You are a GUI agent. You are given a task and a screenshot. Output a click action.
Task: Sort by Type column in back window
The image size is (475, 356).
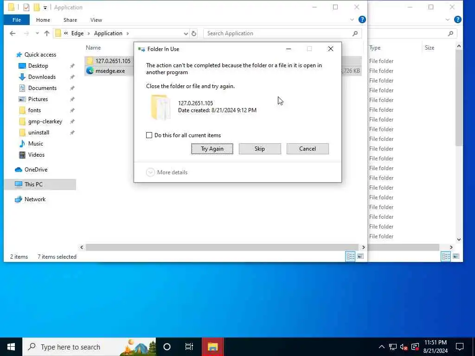[x=375, y=48]
